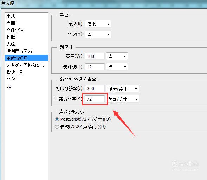Click the 宽度(W) field containing 180
This screenshot has height=180, width=207.
95,56
